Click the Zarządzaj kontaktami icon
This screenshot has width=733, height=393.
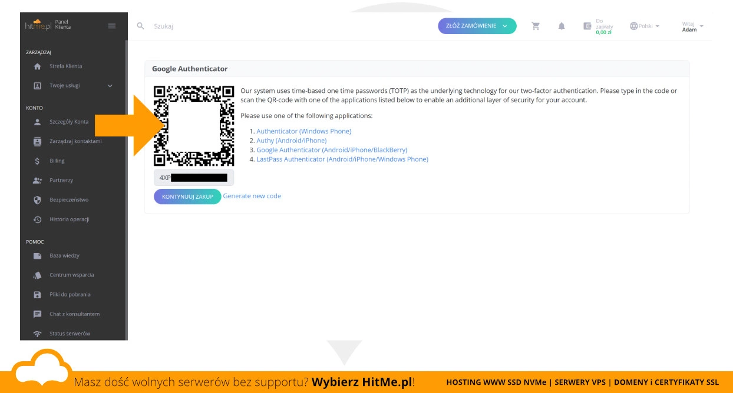coord(38,142)
